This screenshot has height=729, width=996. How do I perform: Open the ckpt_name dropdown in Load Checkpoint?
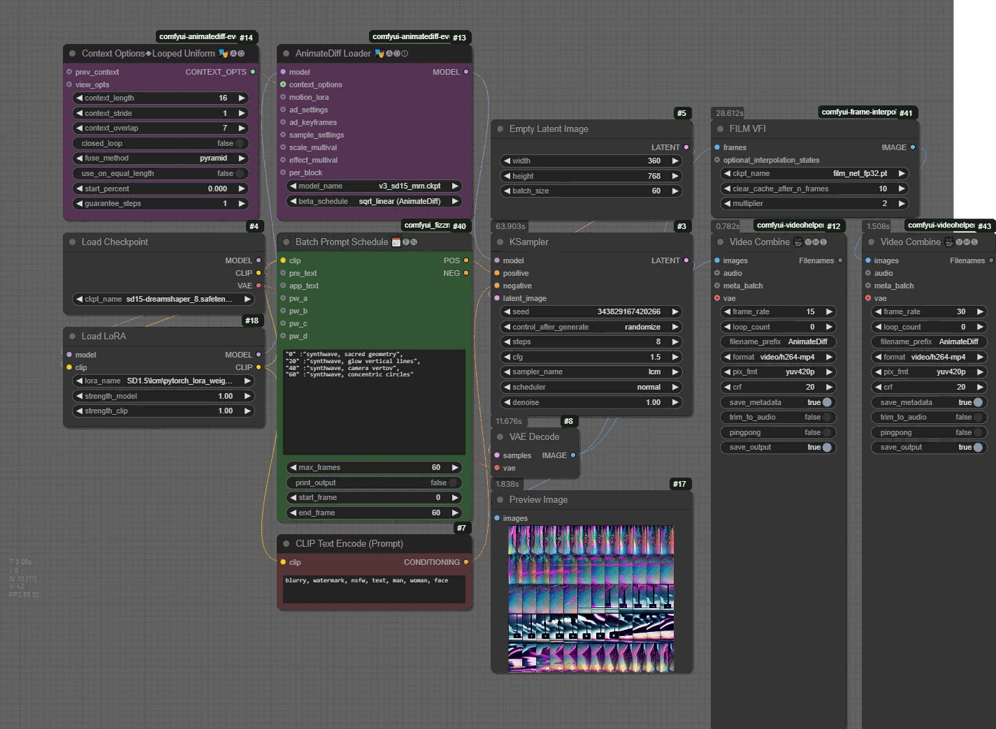point(164,299)
